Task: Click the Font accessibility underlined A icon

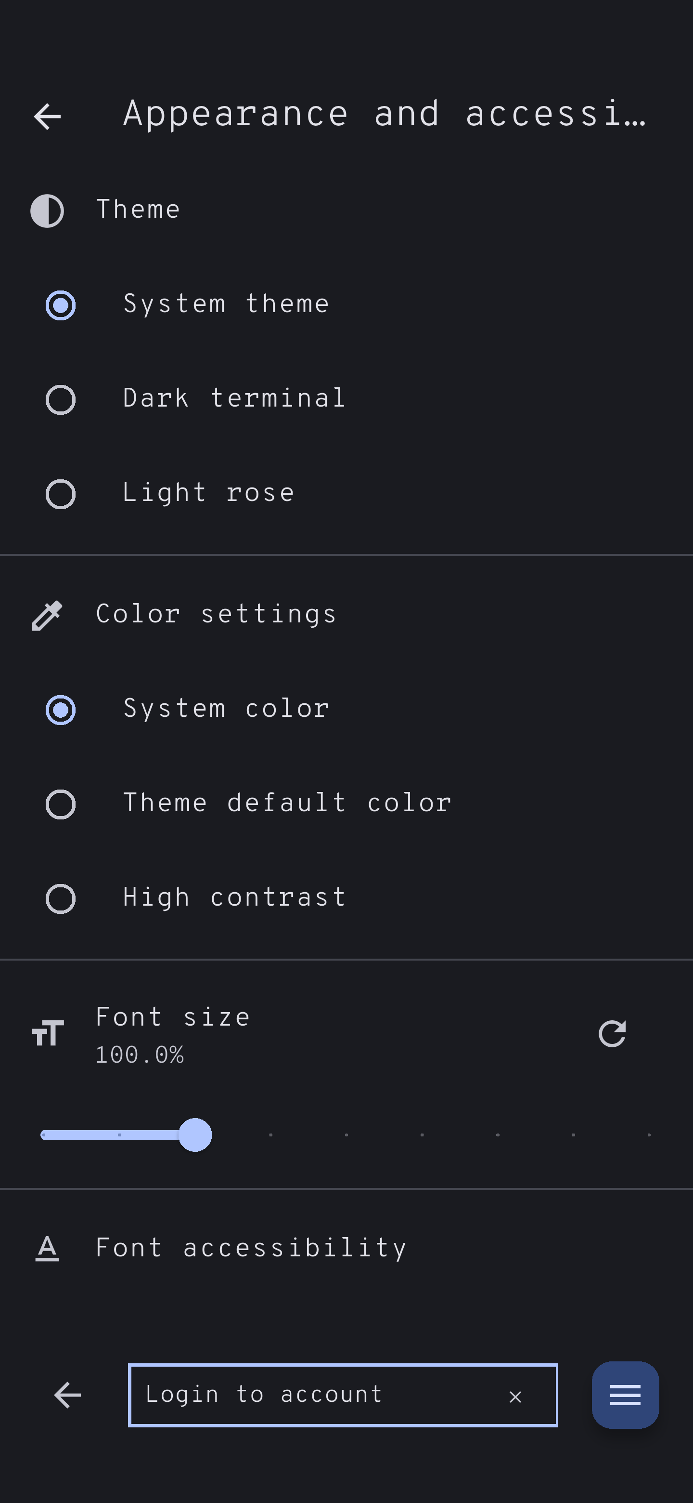Action: coord(47,1249)
